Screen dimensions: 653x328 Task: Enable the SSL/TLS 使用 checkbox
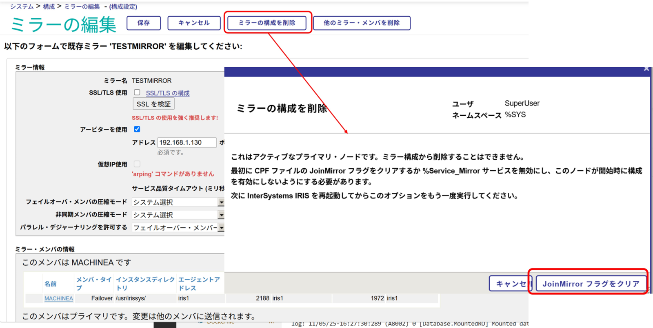[x=137, y=92]
